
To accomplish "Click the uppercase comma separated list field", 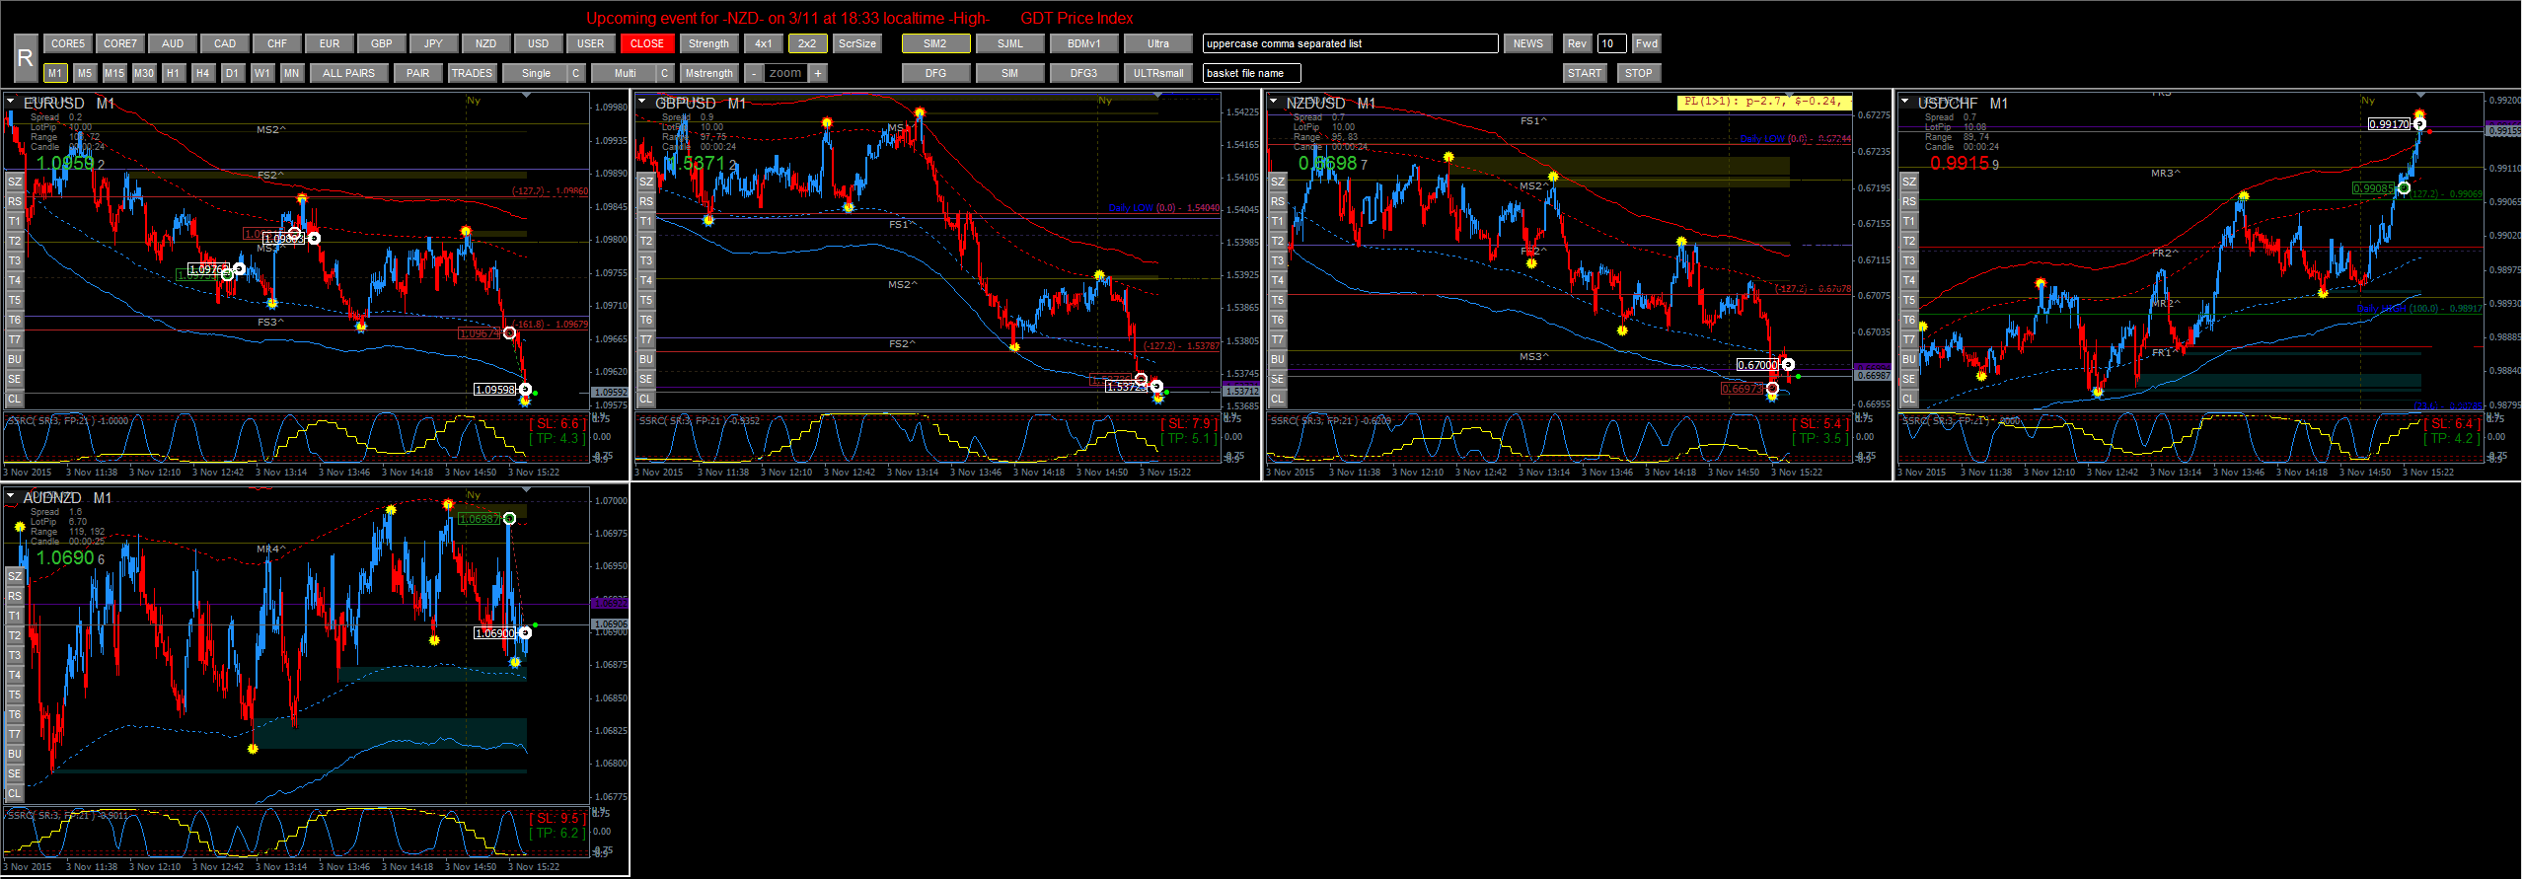I will click(x=1350, y=43).
